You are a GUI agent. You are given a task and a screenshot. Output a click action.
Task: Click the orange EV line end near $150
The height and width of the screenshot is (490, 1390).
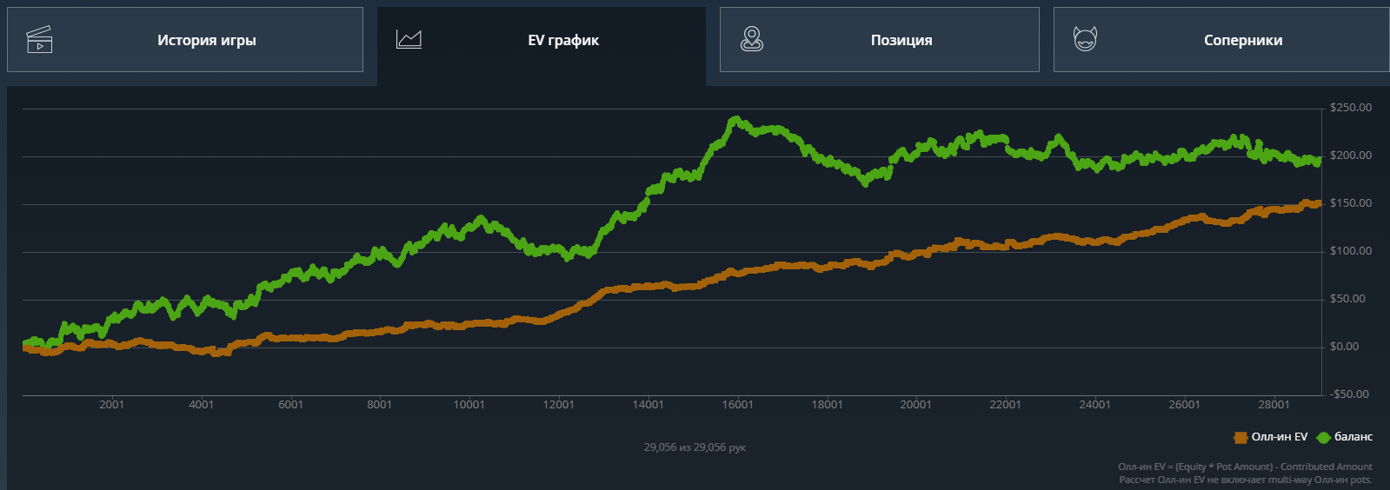click(1317, 204)
